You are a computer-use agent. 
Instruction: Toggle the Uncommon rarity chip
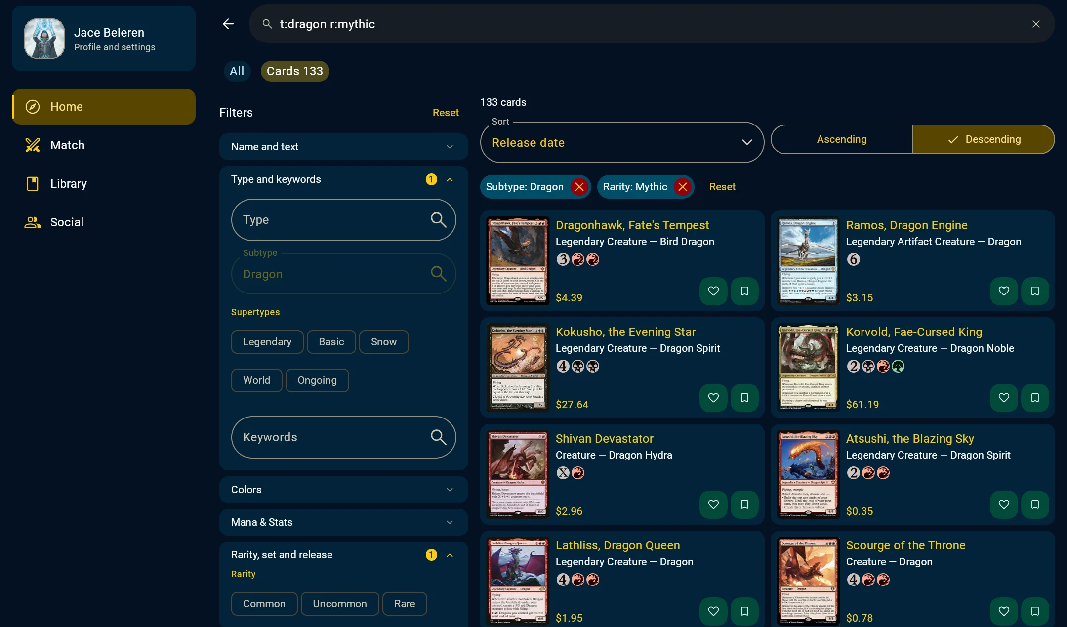[x=340, y=604]
